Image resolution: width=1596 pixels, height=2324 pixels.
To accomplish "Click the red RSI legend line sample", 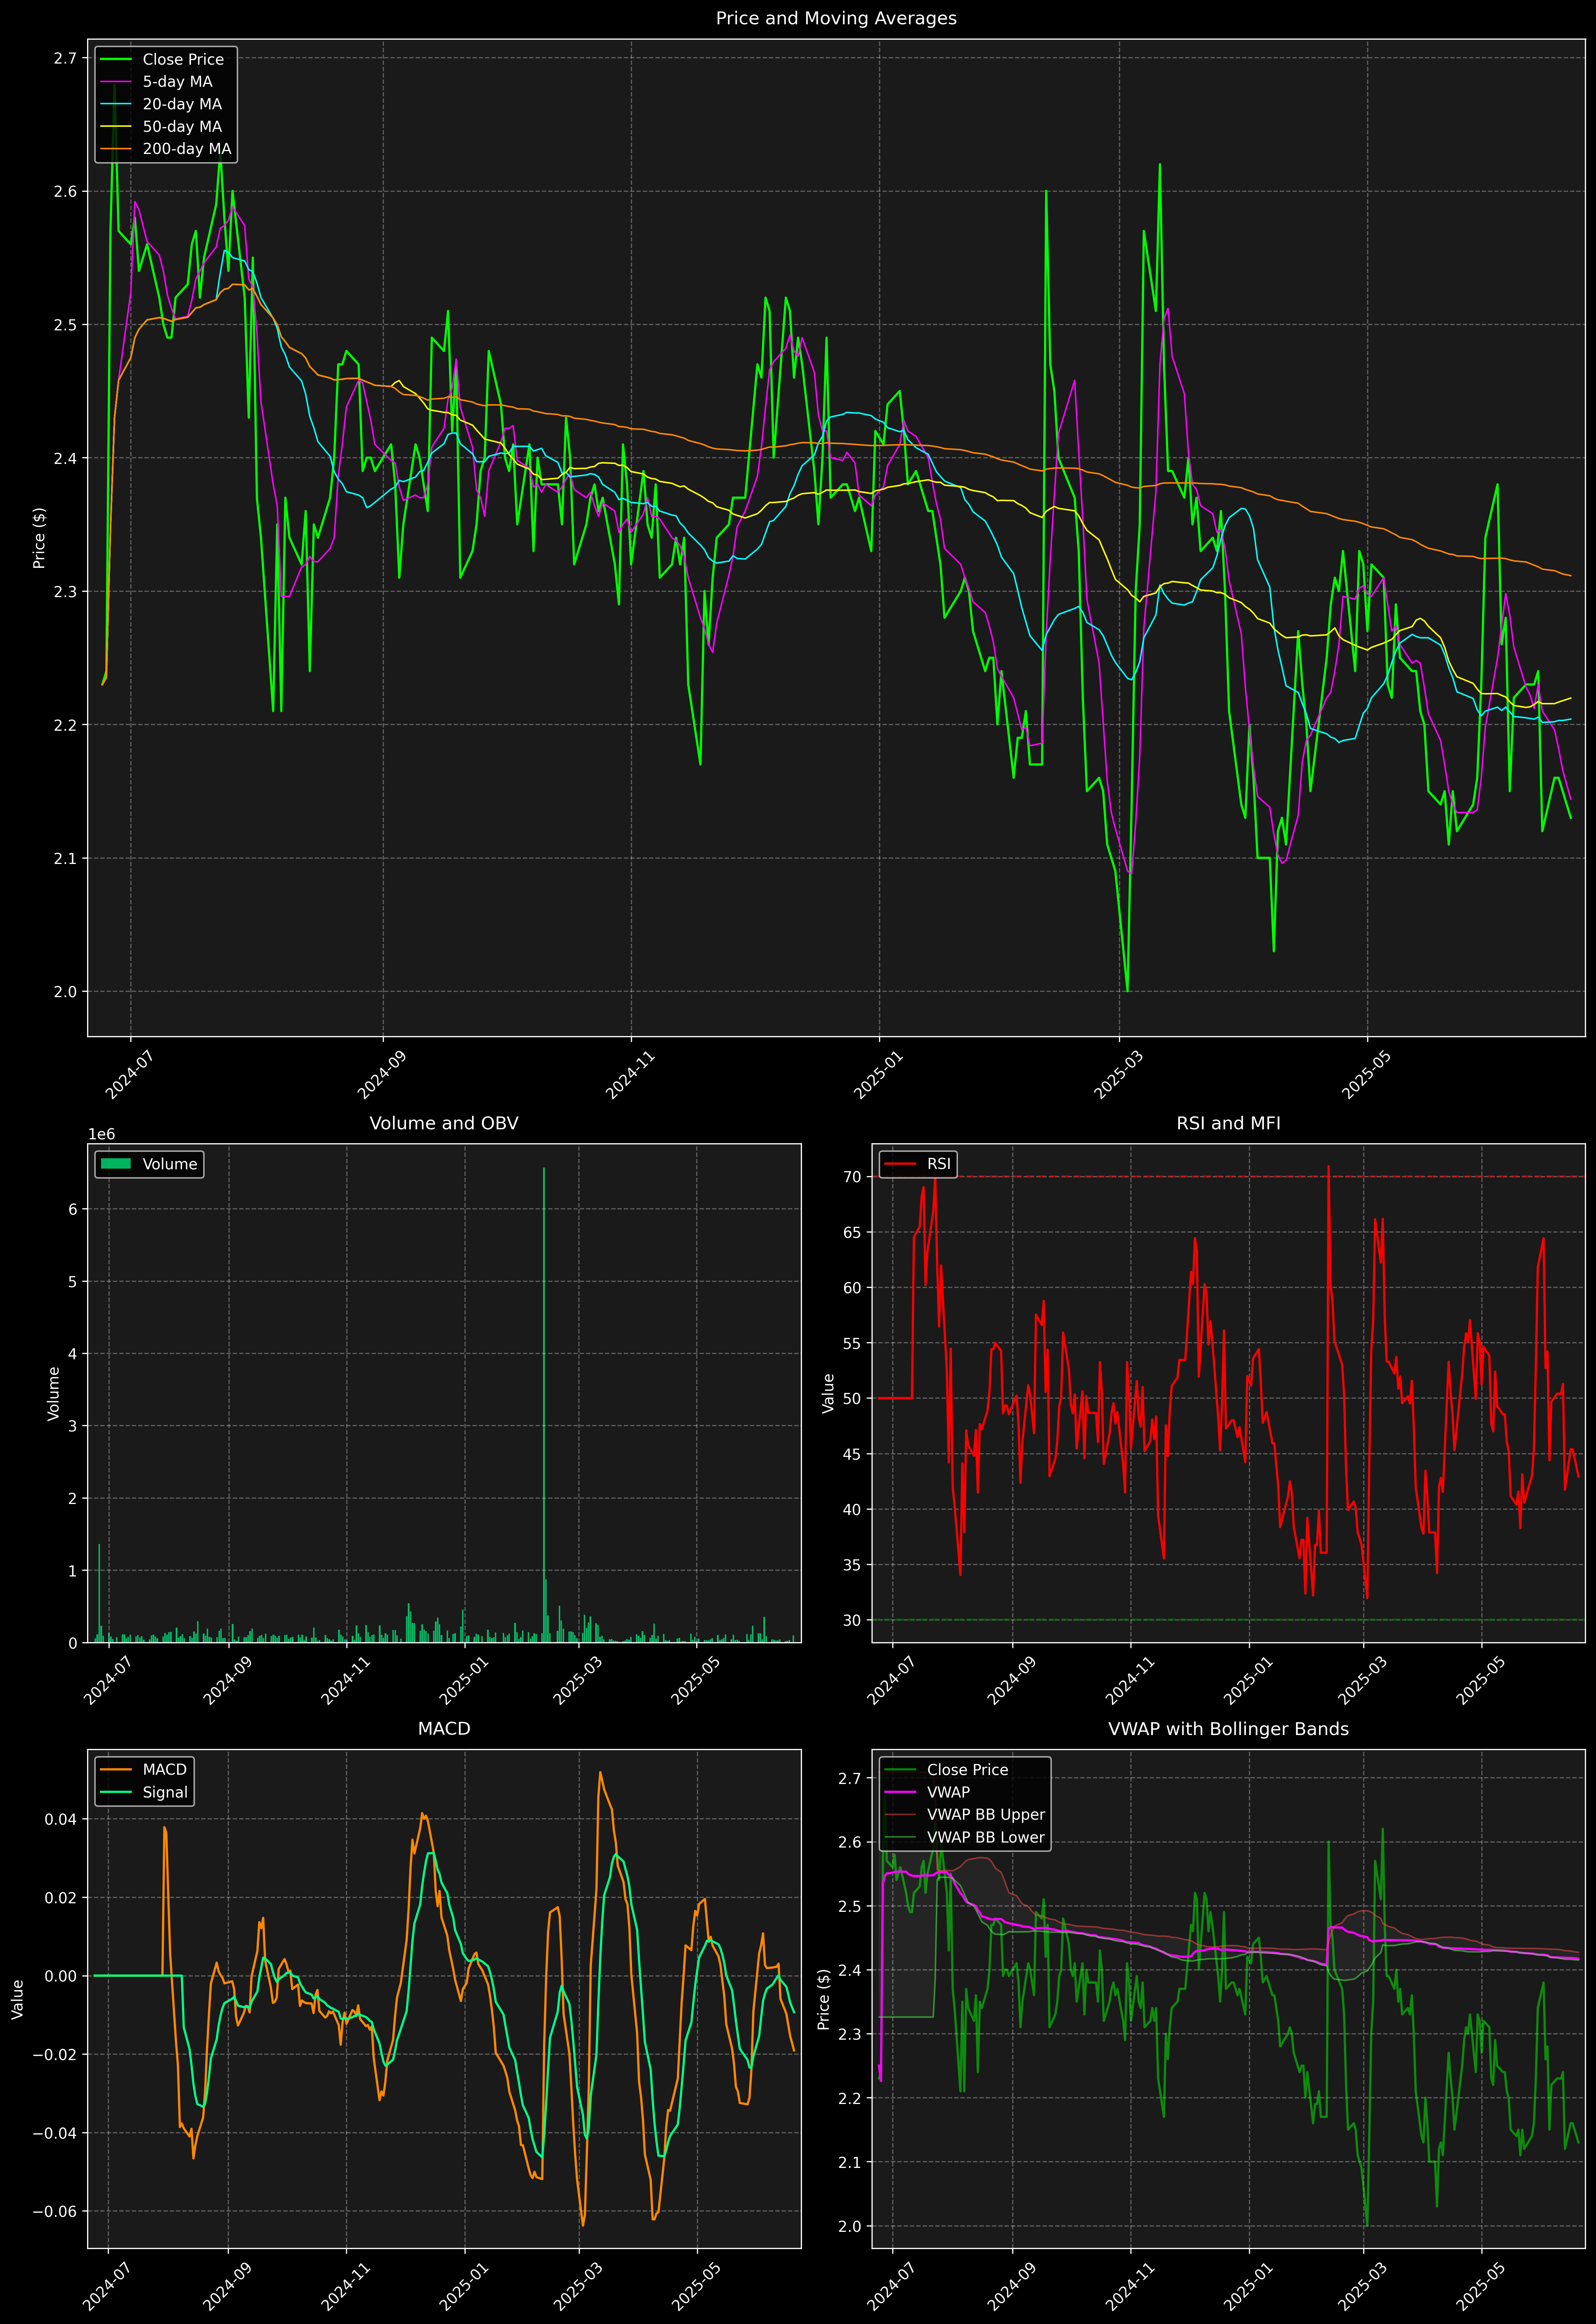I will [900, 1164].
